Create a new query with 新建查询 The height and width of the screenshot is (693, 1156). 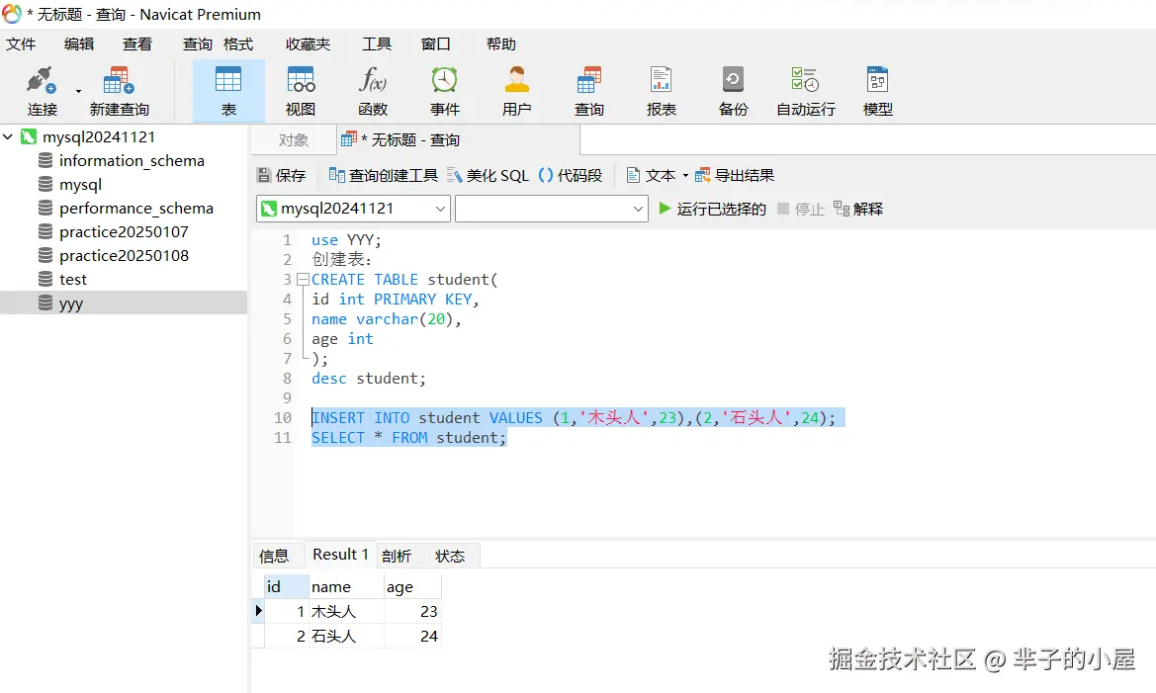coord(119,91)
